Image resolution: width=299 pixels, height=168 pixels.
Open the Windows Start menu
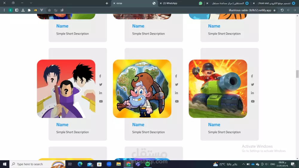point(4,164)
